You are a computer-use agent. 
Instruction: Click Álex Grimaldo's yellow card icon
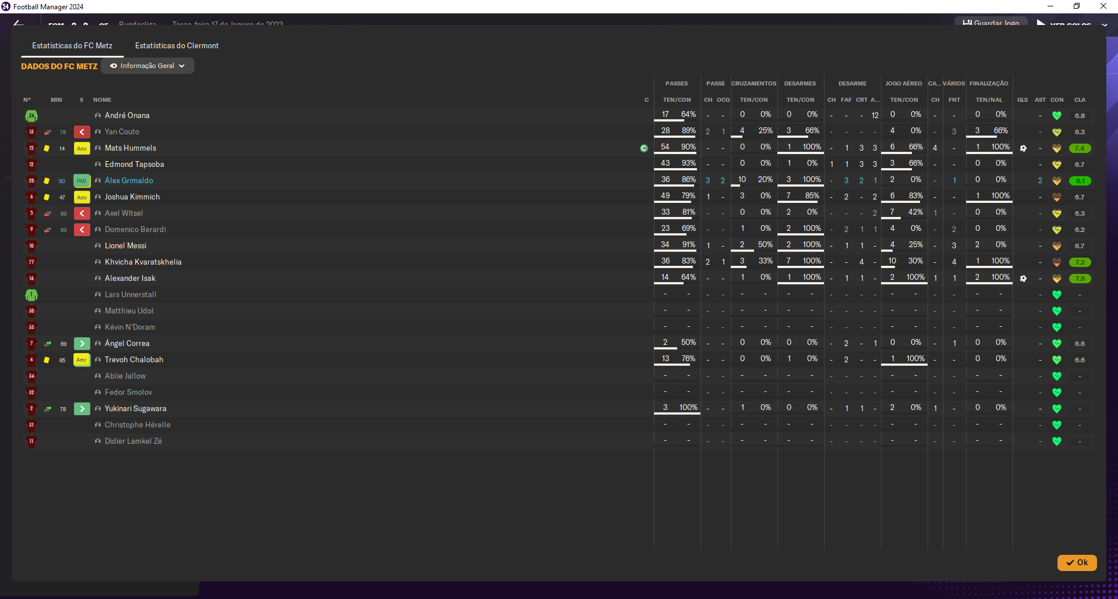click(x=47, y=181)
